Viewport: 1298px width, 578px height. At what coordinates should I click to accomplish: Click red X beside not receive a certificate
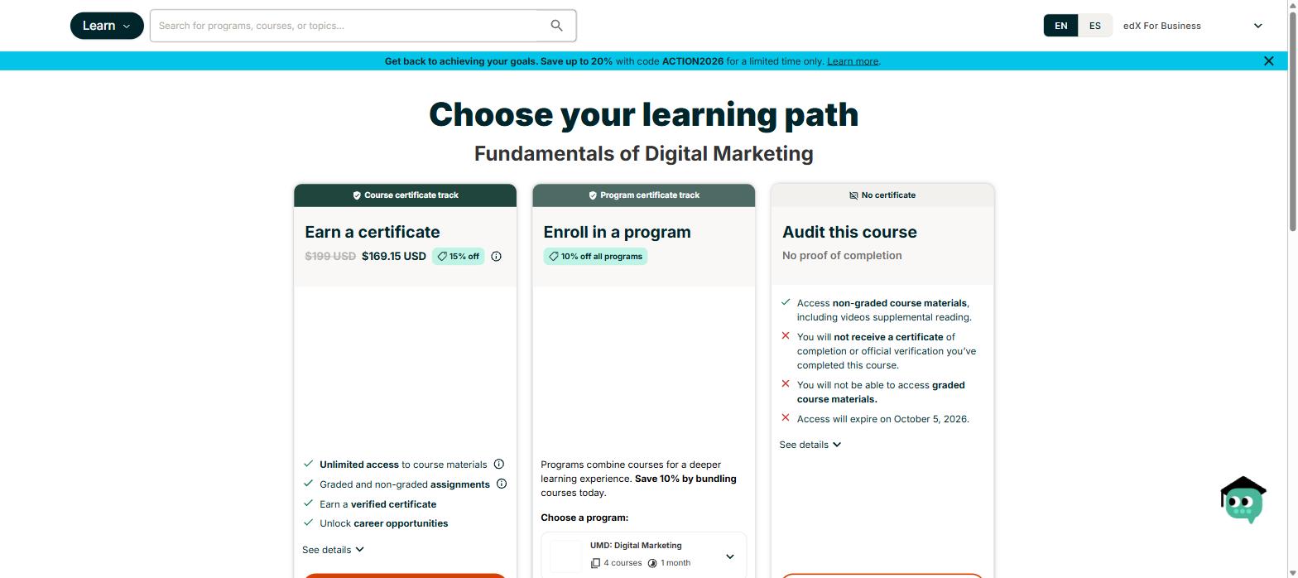[786, 335]
